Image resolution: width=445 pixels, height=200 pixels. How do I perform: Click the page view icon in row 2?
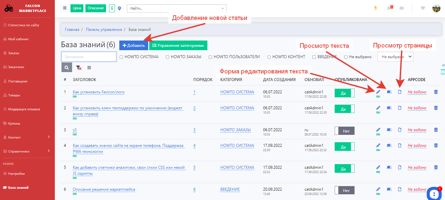pyautogui.click(x=400, y=108)
